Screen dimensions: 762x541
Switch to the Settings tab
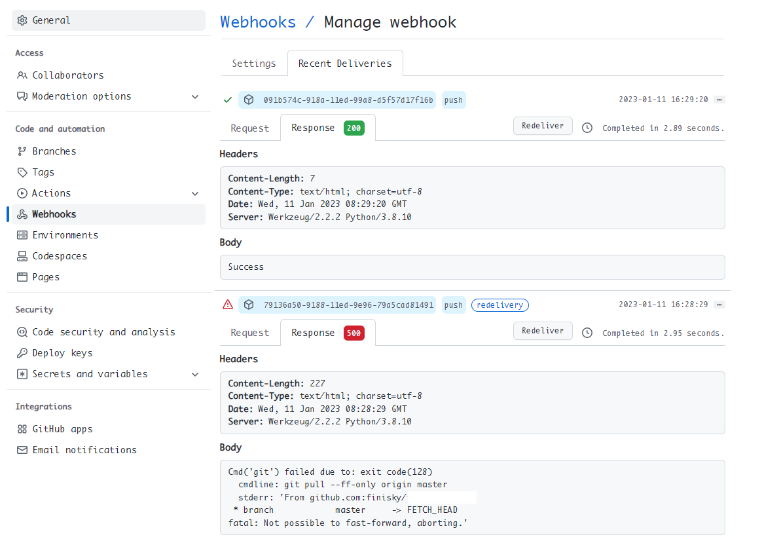254,63
